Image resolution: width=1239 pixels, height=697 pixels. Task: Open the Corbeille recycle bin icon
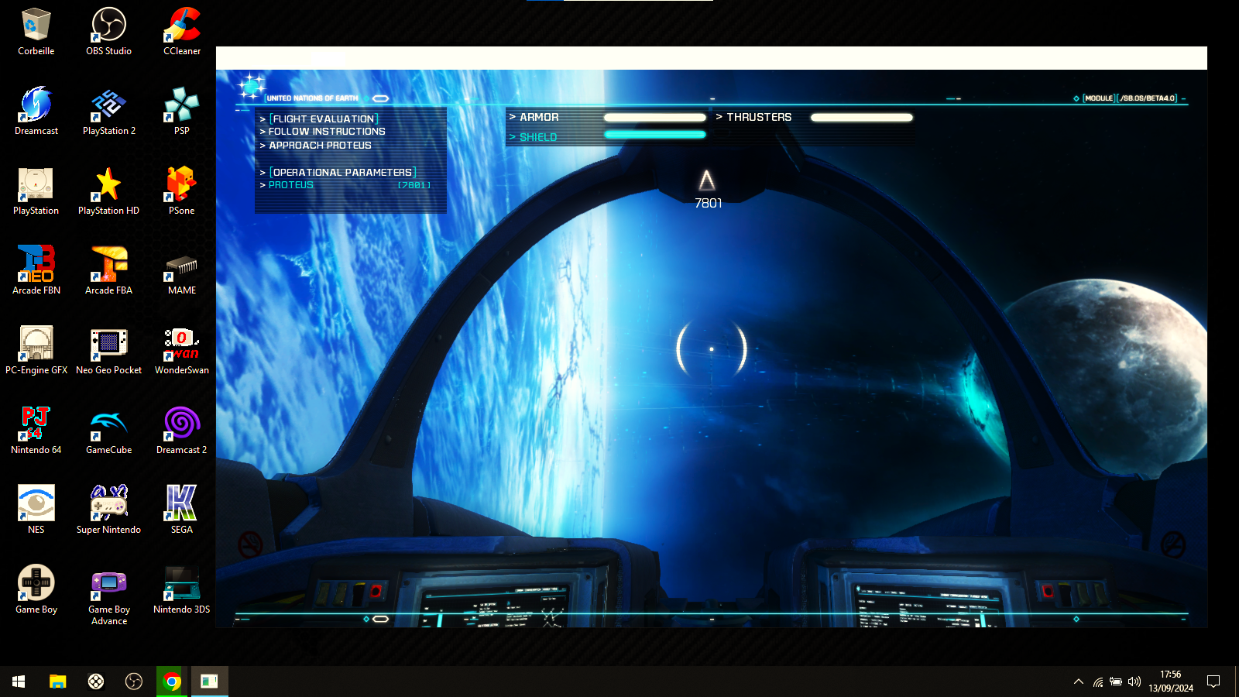(36, 32)
